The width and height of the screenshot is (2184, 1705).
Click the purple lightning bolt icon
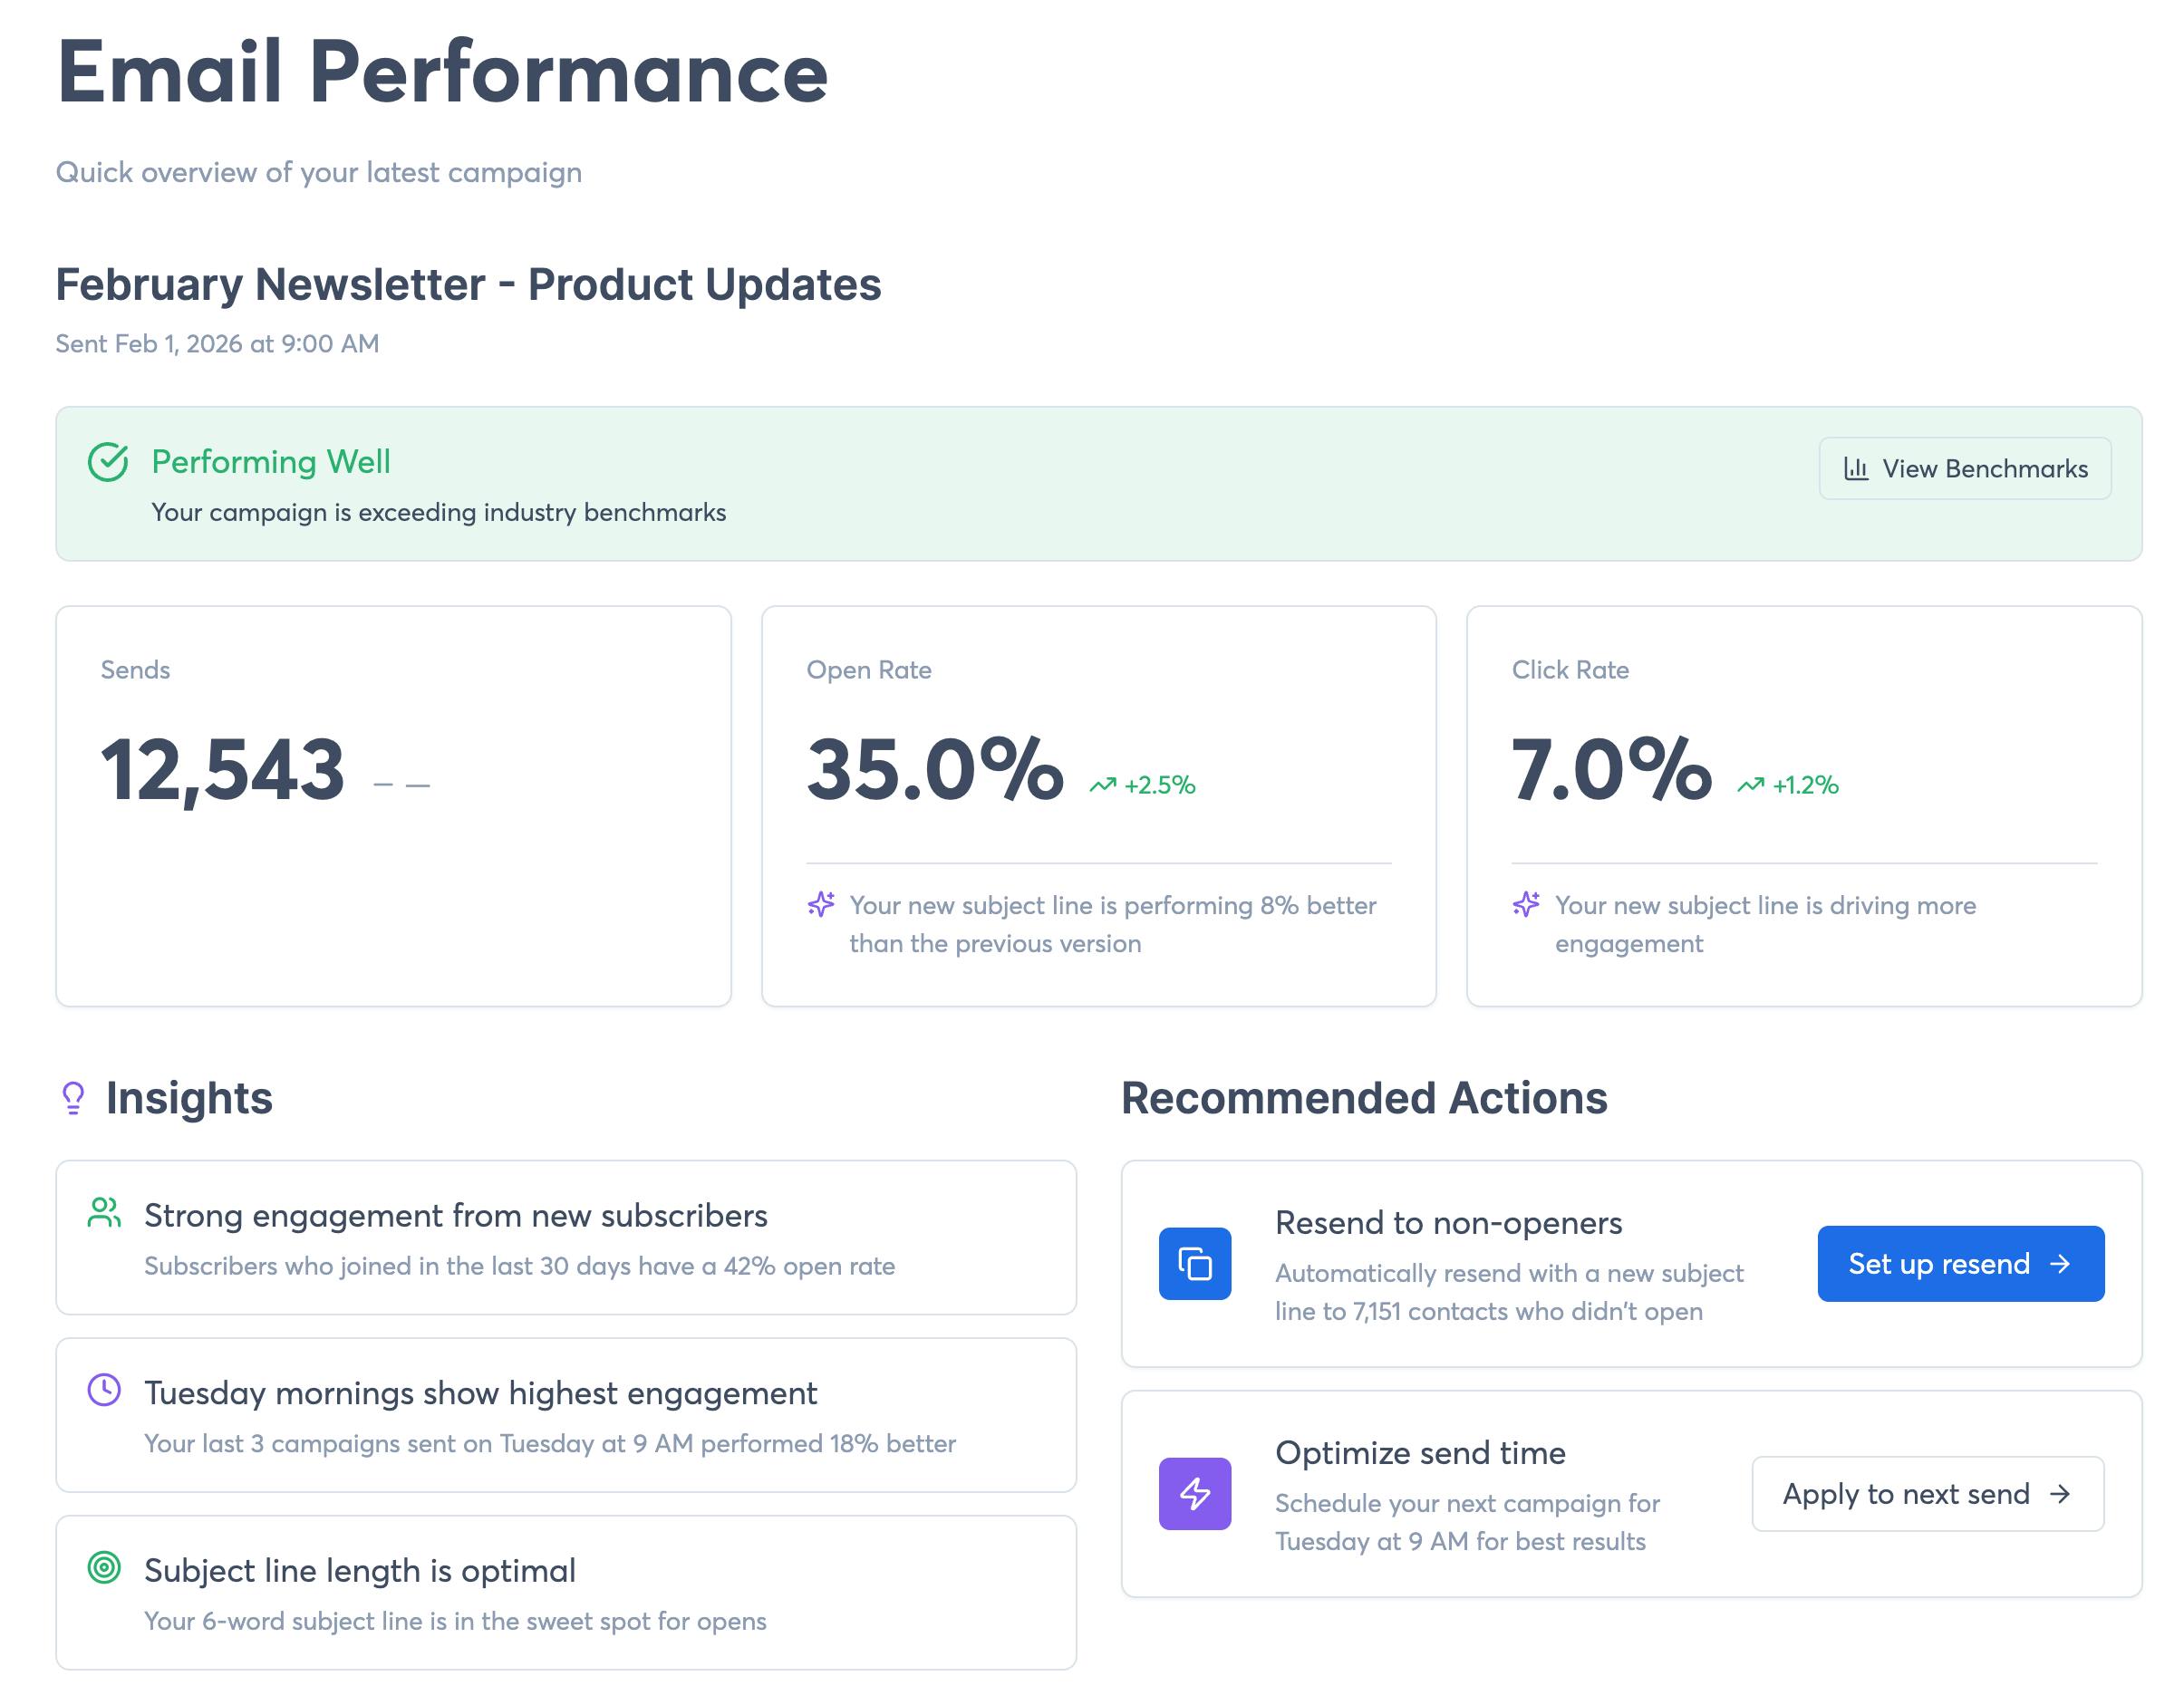click(x=1194, y=1493)
